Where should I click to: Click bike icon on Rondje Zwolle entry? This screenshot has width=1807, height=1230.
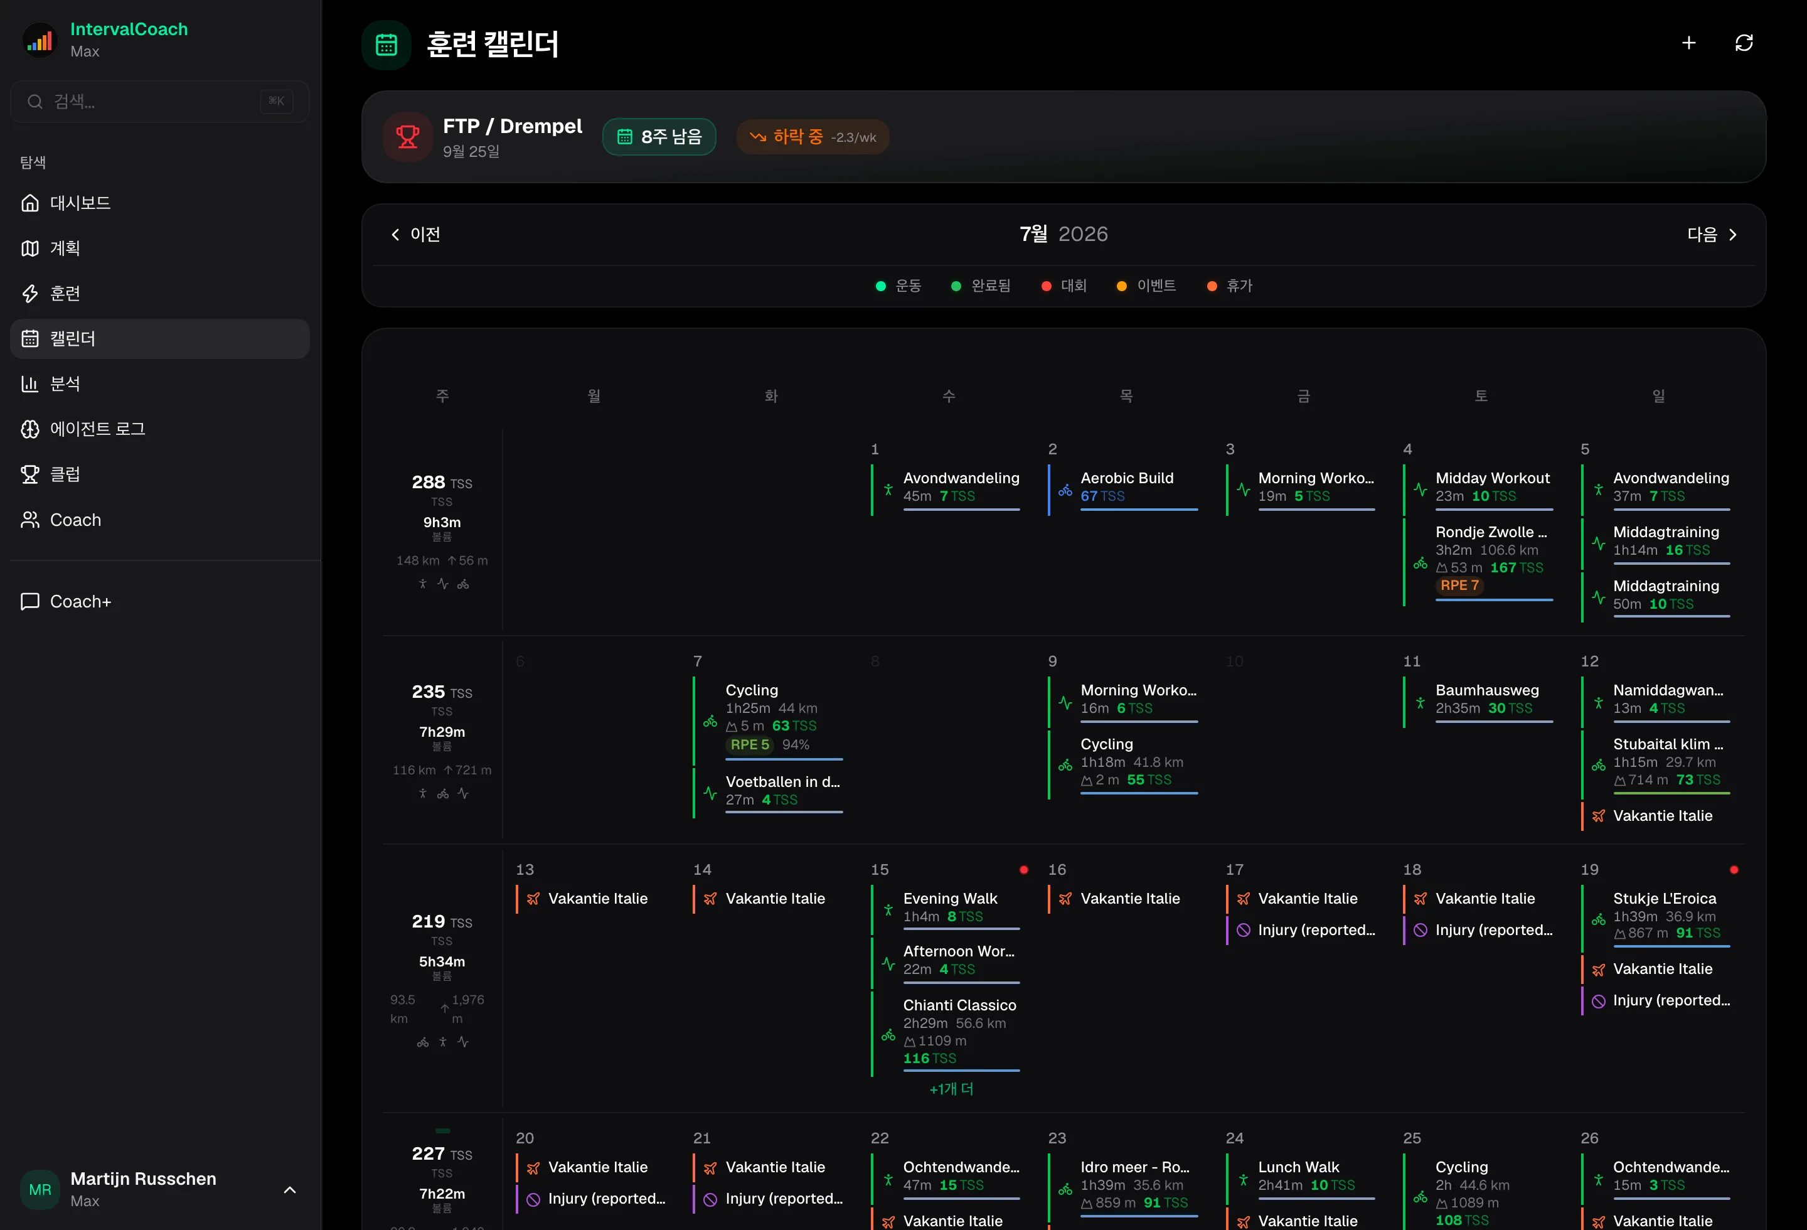[x=1420, y=563]
